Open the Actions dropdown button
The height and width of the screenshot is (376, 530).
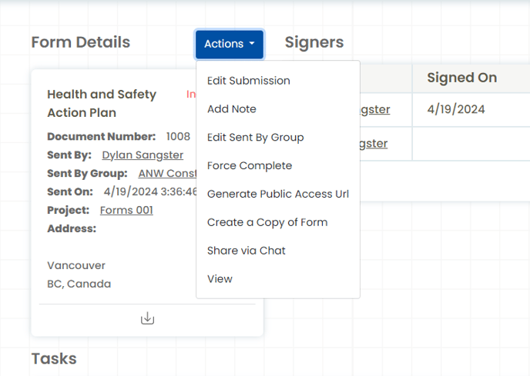230,45
